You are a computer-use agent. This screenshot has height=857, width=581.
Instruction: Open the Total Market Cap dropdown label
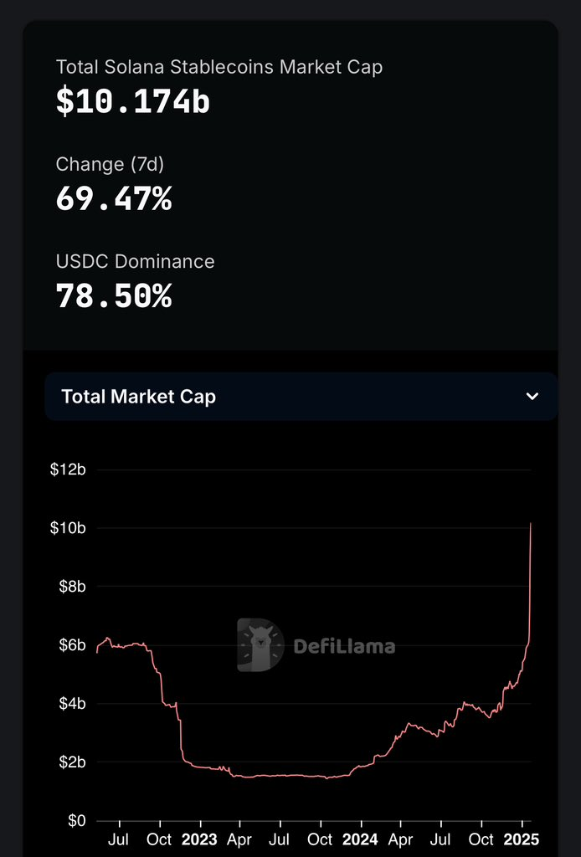coord(139,397)
